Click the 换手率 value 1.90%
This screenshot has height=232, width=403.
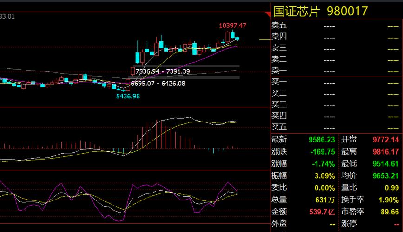[388, 200]
